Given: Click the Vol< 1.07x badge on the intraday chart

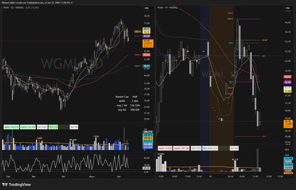Looking at the screenshot, I should coord(196,148).
